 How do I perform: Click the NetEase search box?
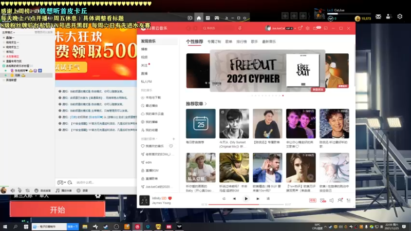click(x=217, y=28)
